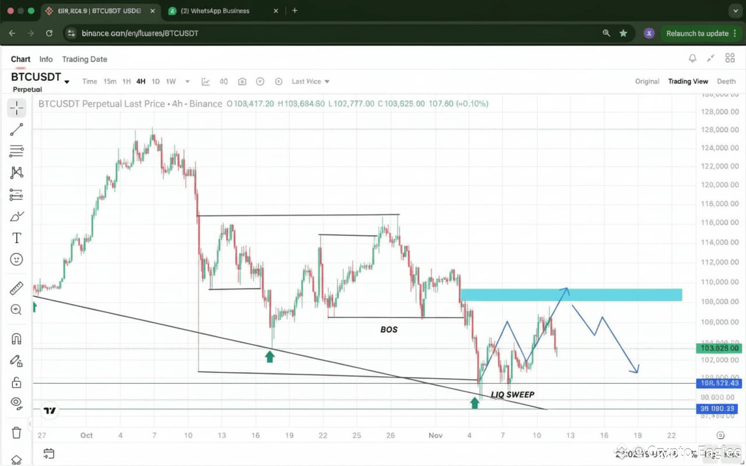Screen dimensions: 746x466
Task: Click the green current price label 103,828
Action: coord(718,348)
